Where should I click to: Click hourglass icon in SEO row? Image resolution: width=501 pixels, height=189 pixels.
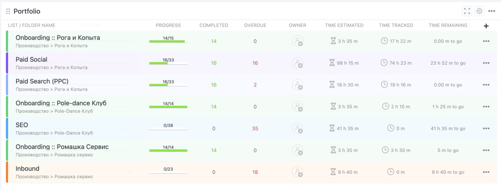pos(332,128)
